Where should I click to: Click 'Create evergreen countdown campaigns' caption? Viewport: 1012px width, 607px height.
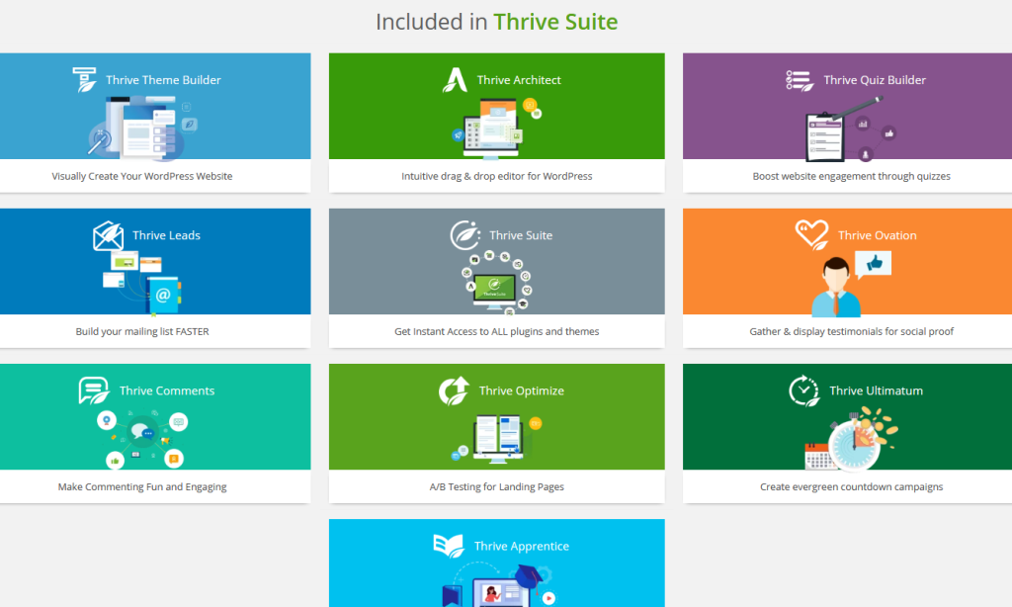tap(851, 487)
